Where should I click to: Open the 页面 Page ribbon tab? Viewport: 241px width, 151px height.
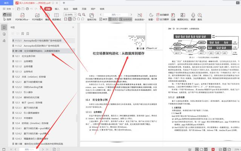pyautogui.click(x=84, y=9)
